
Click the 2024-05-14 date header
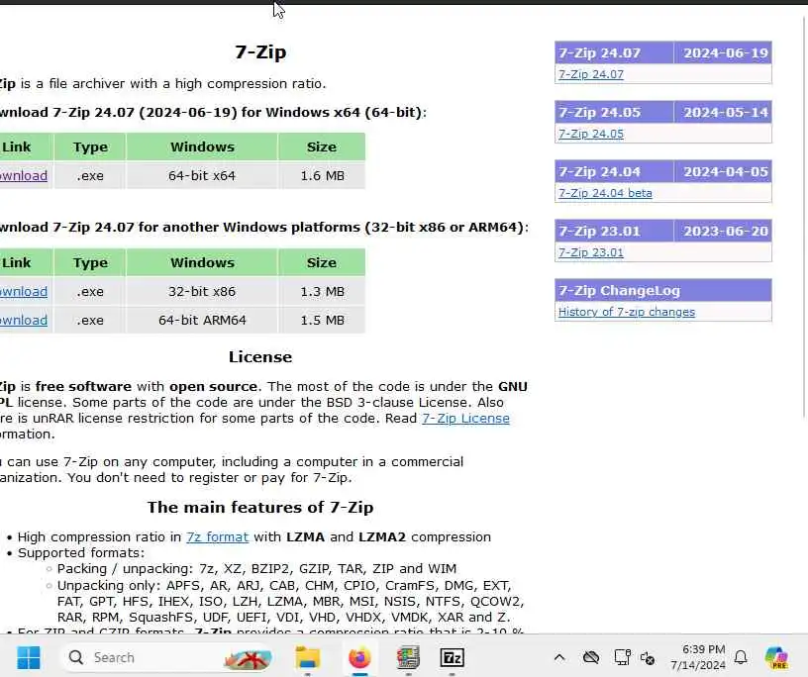coord(725,112)
